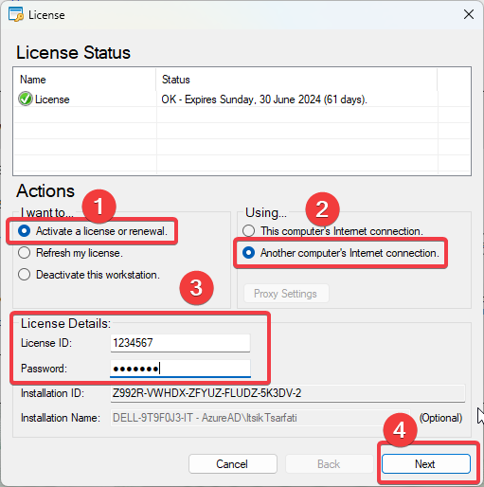Viewport: 484px width, 487px height.
Task: Select Activate a license or renewal
Action: tap(93, 231)
